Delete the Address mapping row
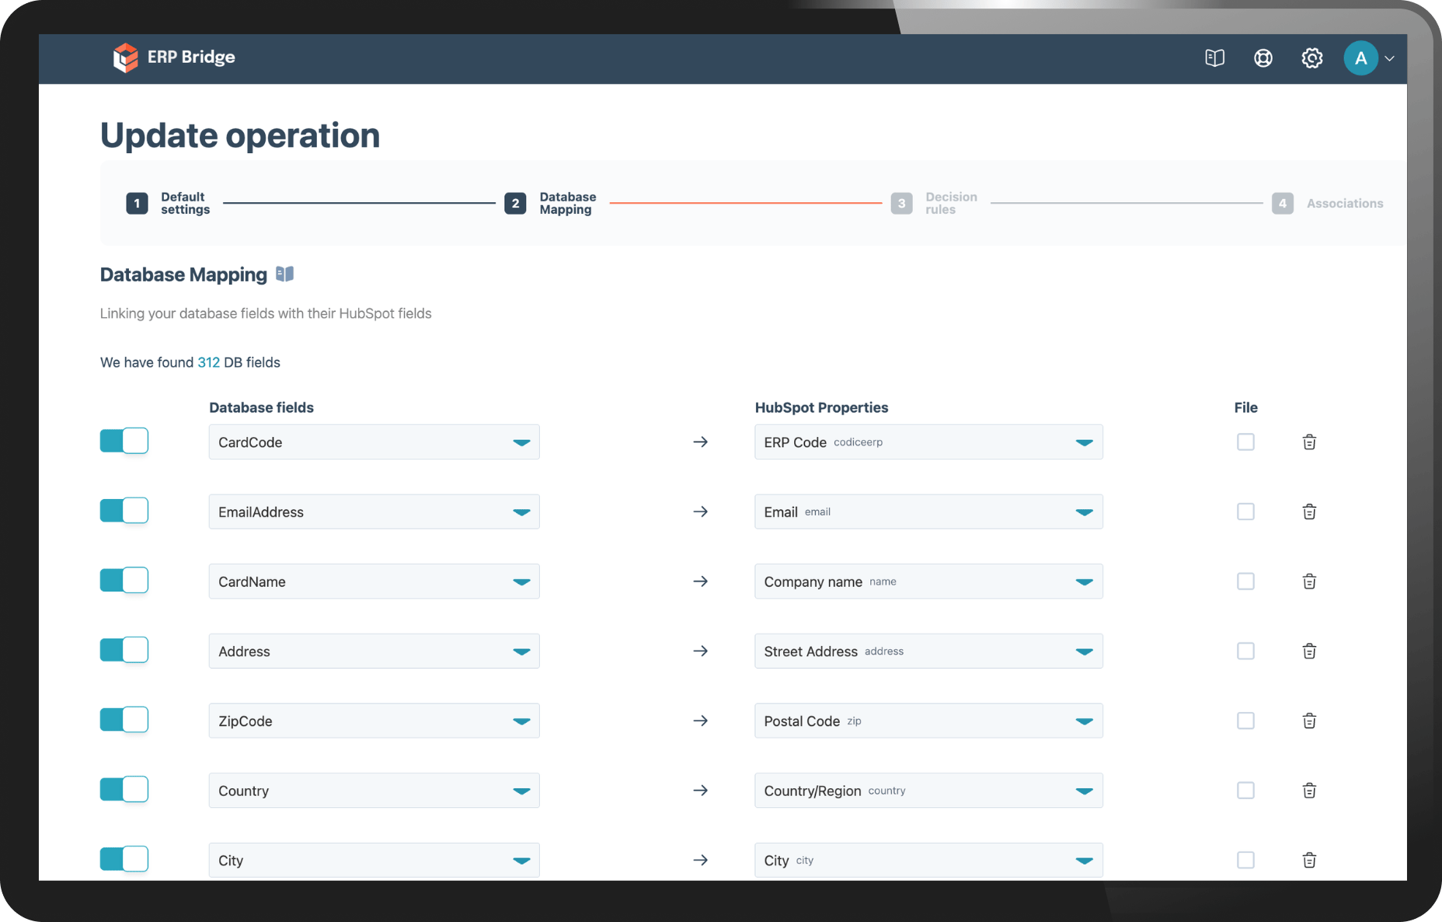The width and height of the screenshot is (1442, 922). [x=1309, y=651]
